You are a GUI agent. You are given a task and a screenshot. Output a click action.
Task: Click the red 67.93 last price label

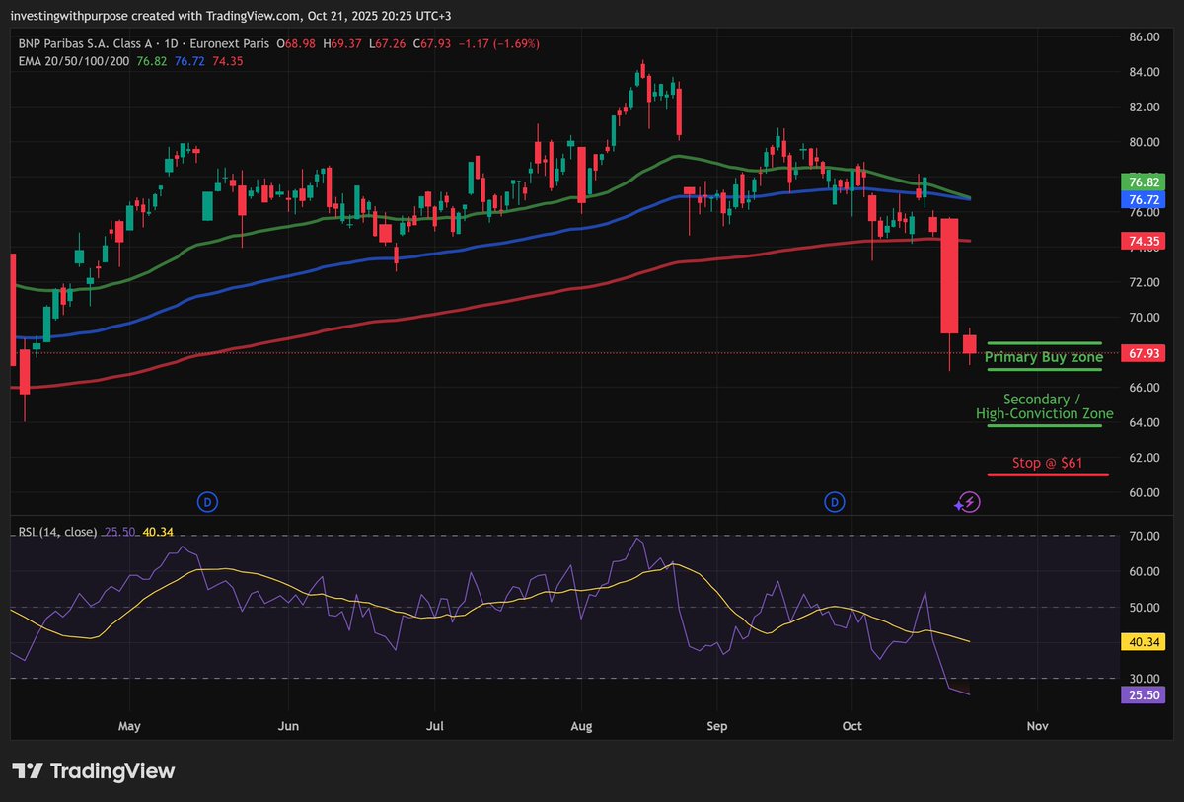[x=1142, y=353]
